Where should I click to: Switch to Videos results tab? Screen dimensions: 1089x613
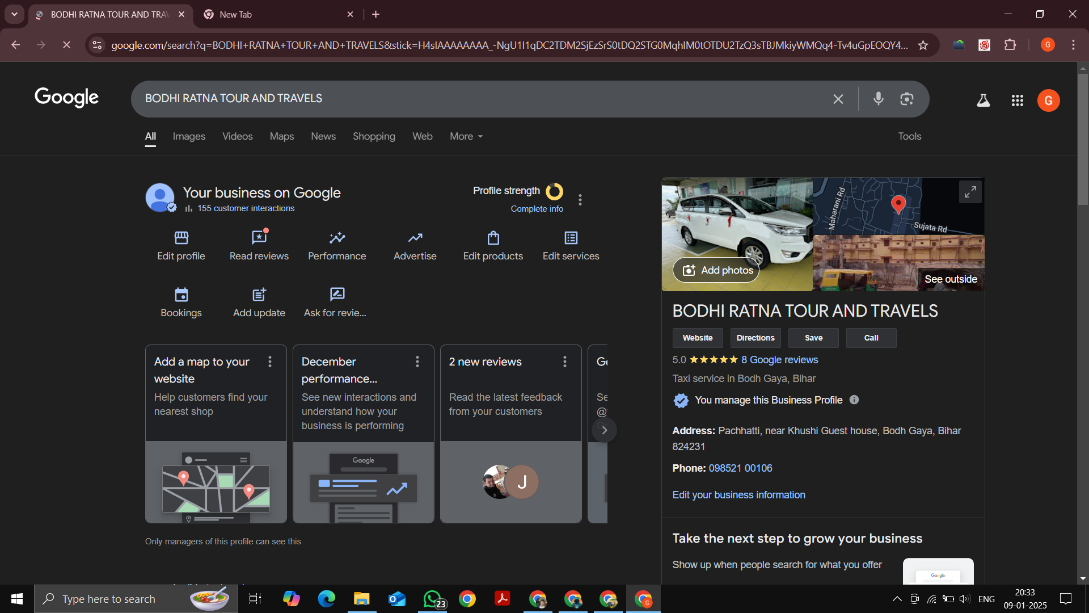[237, 137]
